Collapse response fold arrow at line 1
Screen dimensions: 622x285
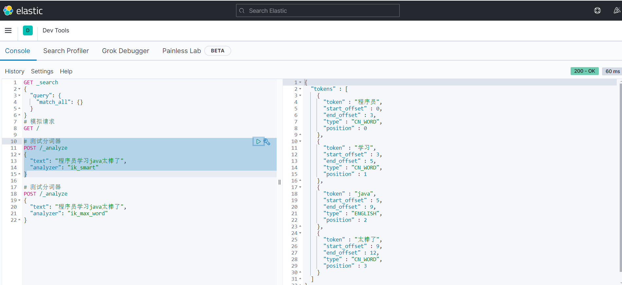[300, 83]
